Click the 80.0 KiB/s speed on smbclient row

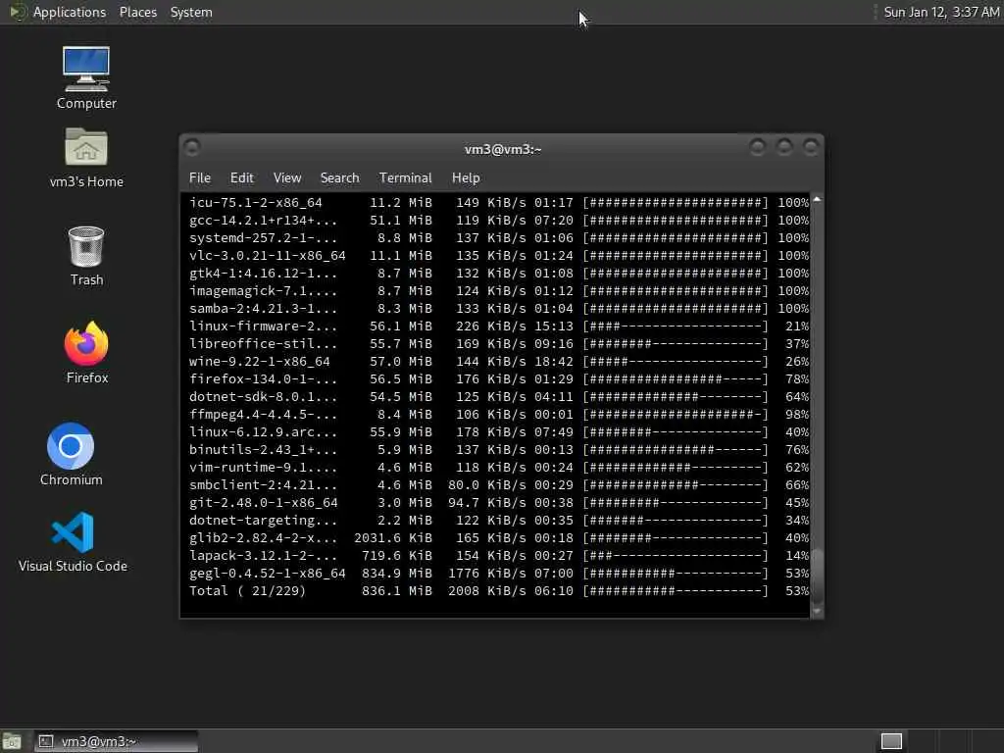tap(486, 485)
